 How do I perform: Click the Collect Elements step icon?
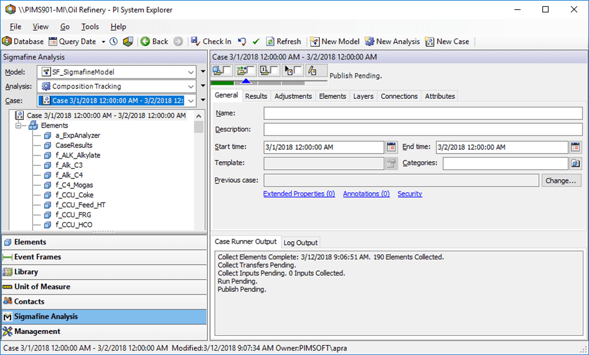click(217, 70)
